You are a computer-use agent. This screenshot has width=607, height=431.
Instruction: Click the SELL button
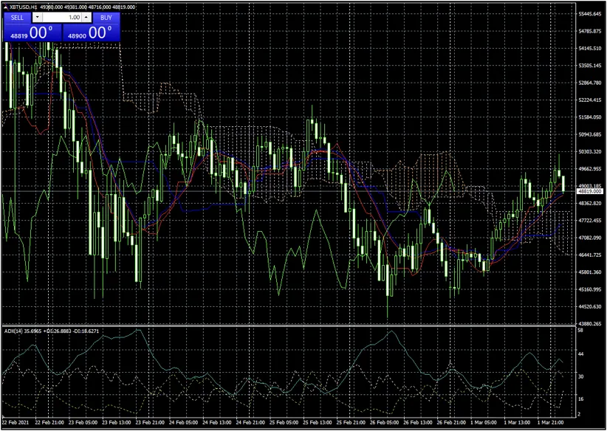[x=17, y=18]
